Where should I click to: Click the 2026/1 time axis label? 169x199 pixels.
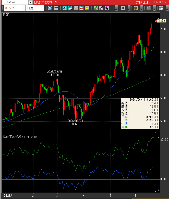(x=9, y=196)
